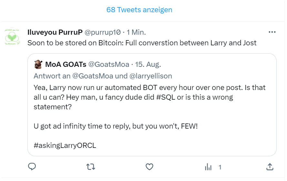Open the #askingLarryORCL hashtag
287x181 pixels.
point(65,145)
